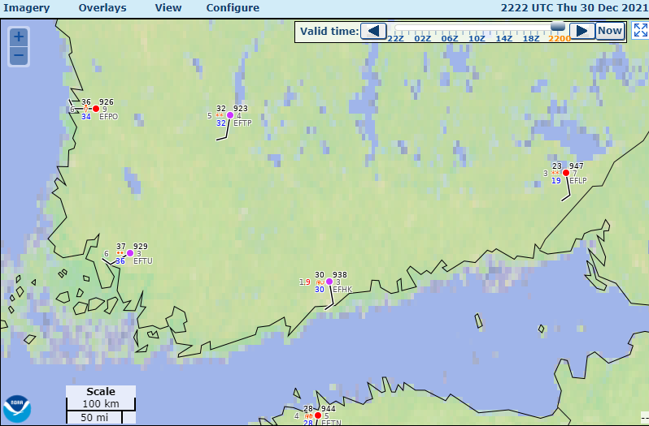Select the EFTU station marker
Viewport: 649px width, 426px height.
point(130,253)
